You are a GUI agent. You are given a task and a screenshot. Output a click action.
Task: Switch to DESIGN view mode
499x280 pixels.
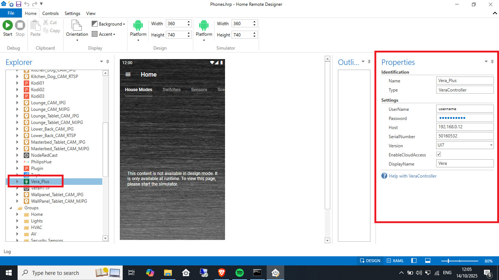coord(370,261)
